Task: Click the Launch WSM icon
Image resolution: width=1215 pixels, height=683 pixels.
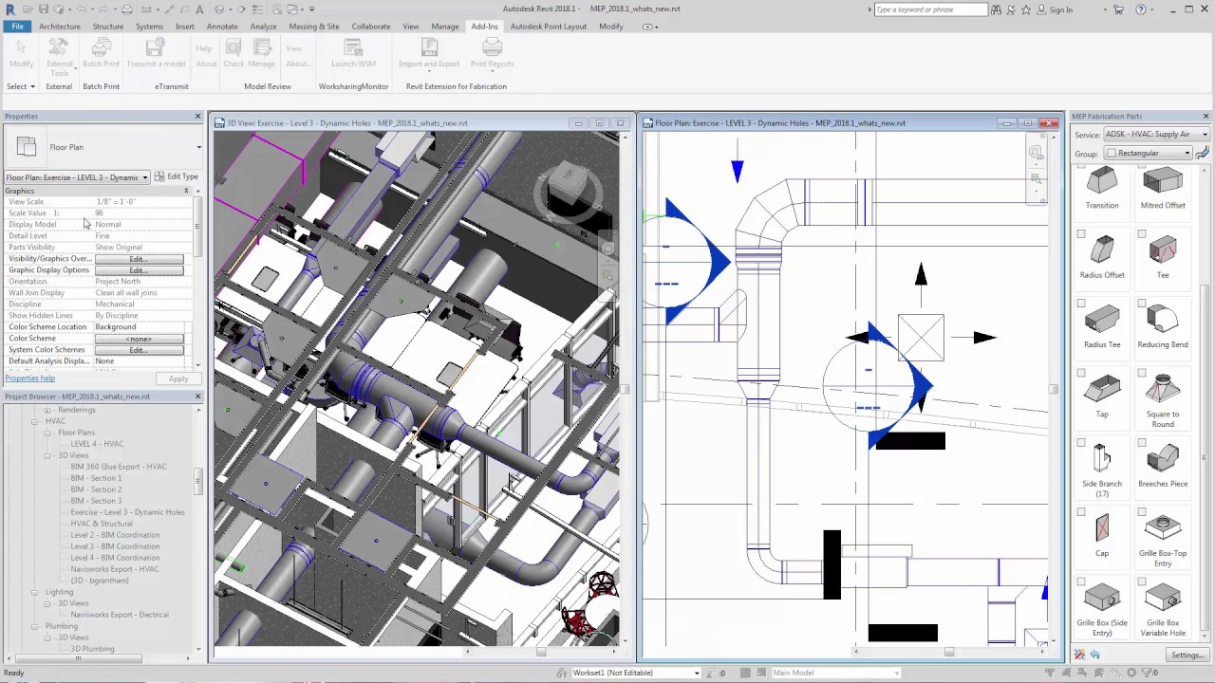Action: pos(353,47)
